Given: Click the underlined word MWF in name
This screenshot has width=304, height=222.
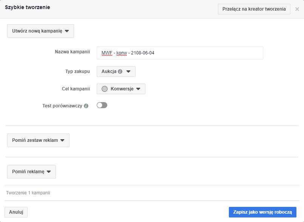Looking at the screenshot, I should (x=107, y=53).
